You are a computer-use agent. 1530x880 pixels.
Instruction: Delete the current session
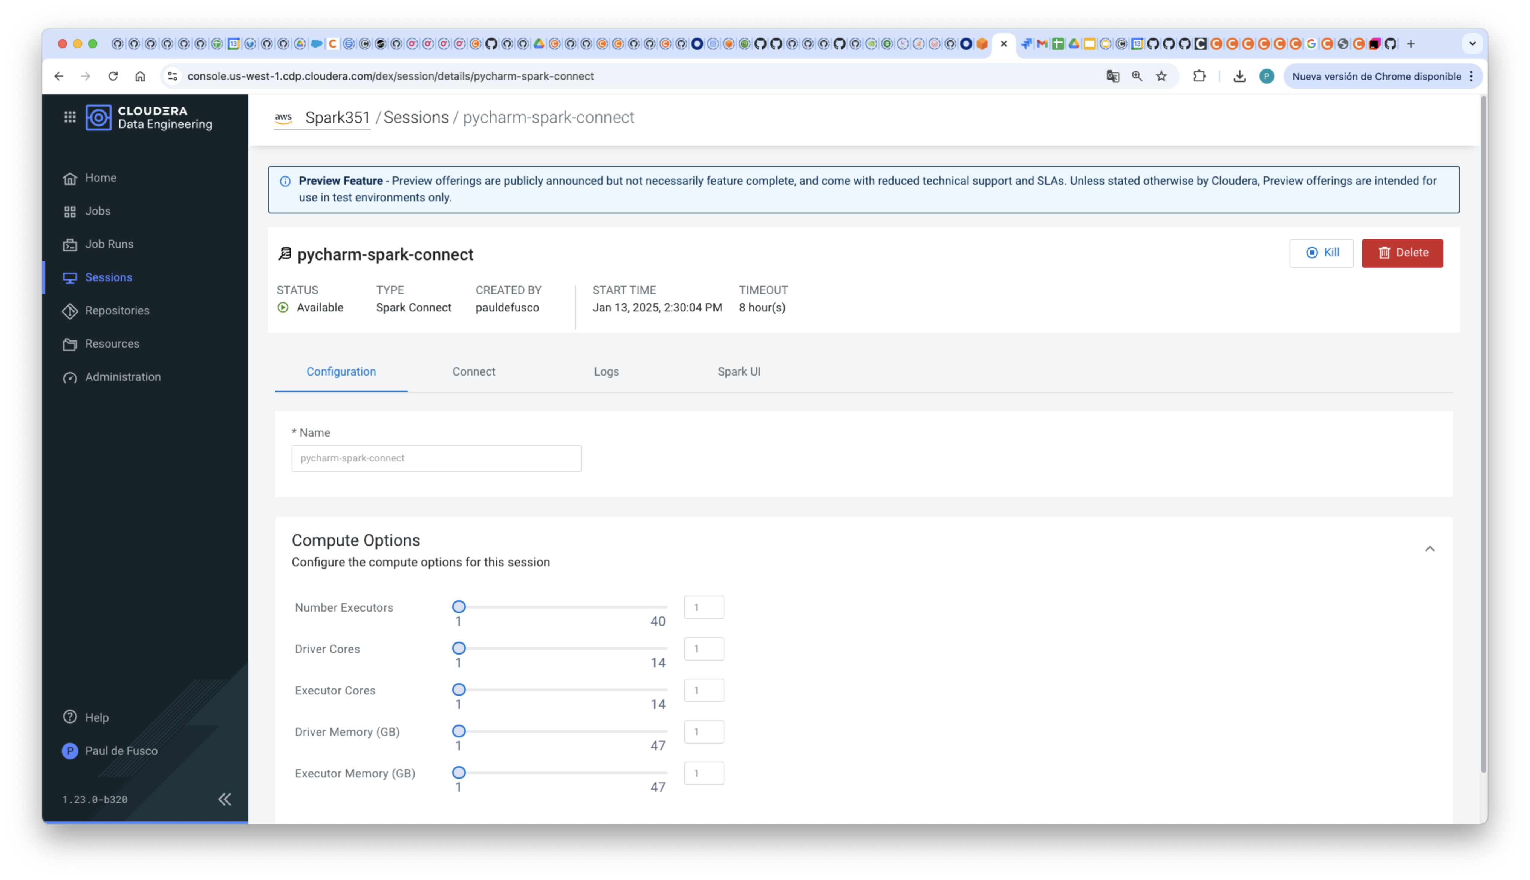[1402, 253]
